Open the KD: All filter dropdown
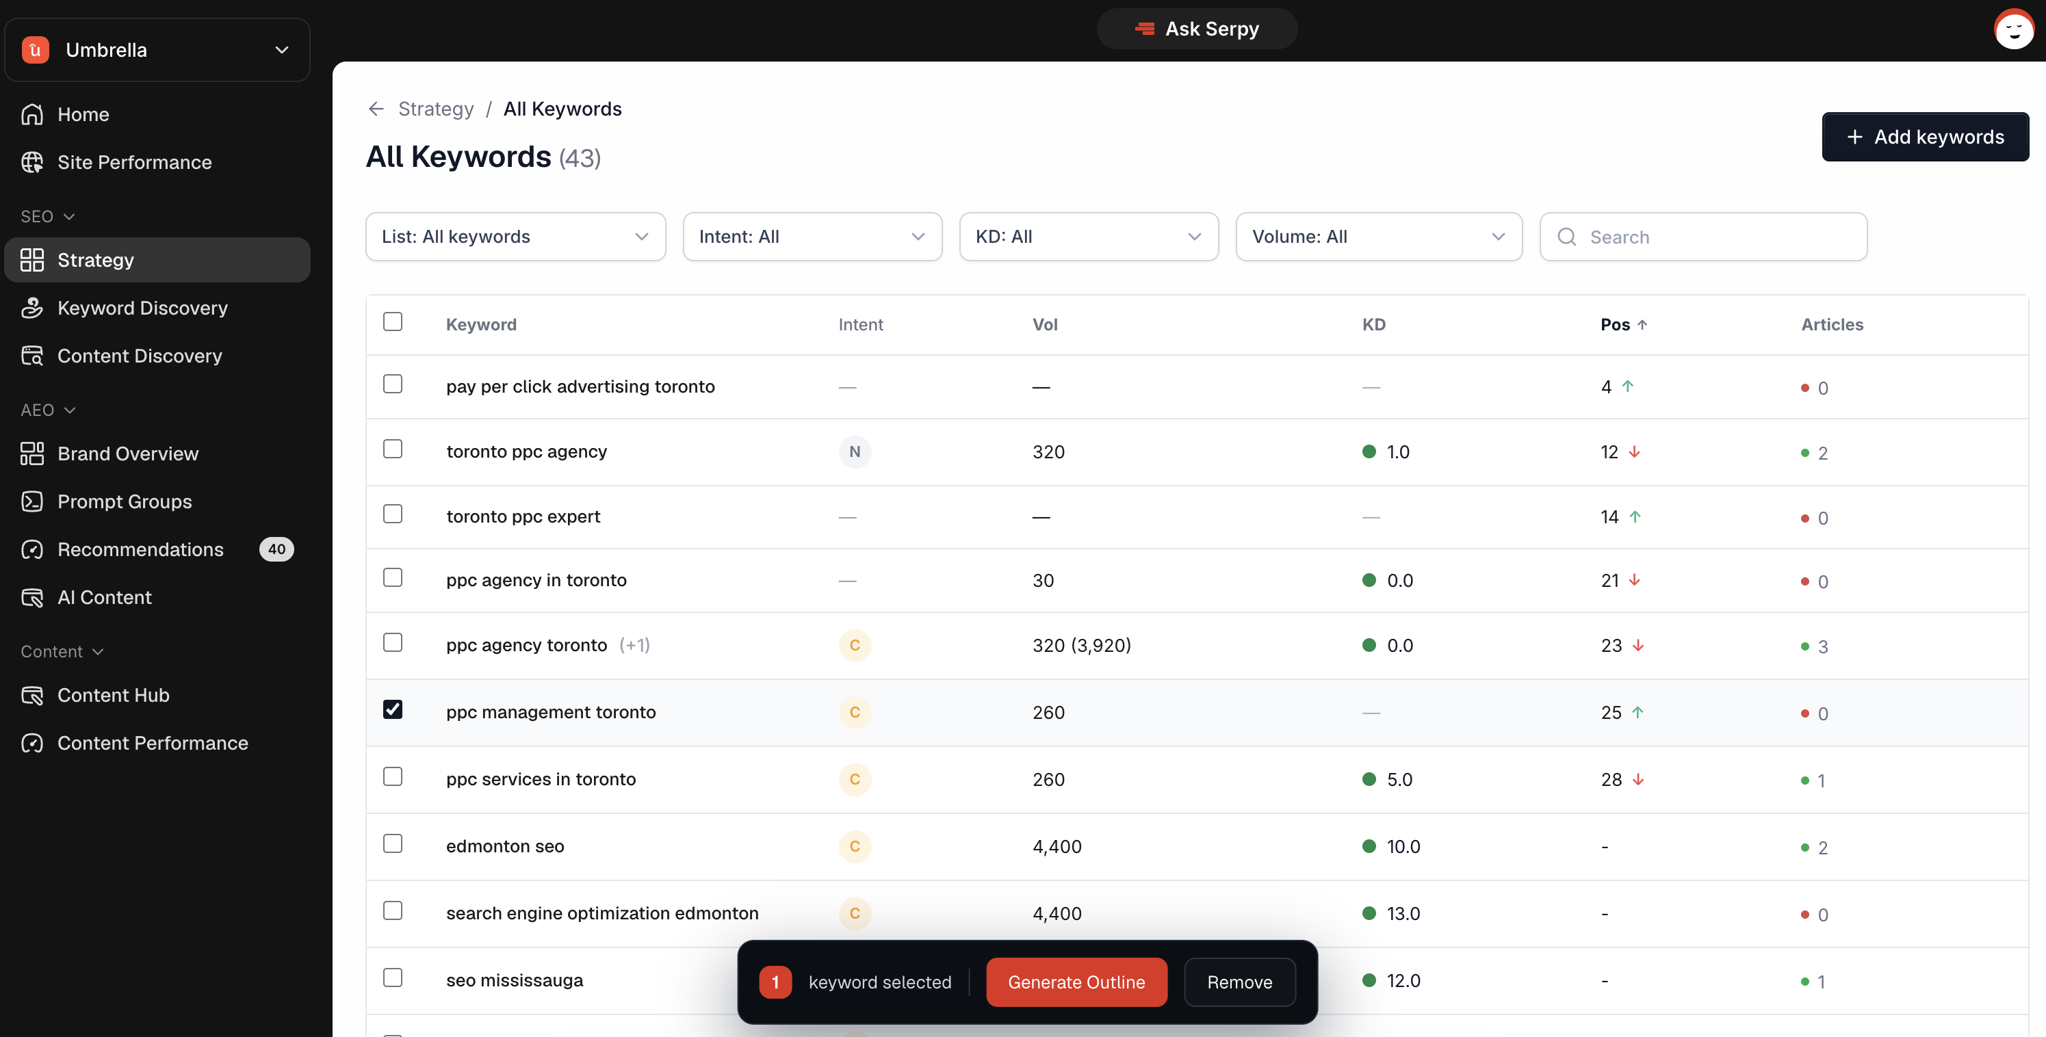The height and width of the screenshot is (1037, 2046). (1089, 237)
